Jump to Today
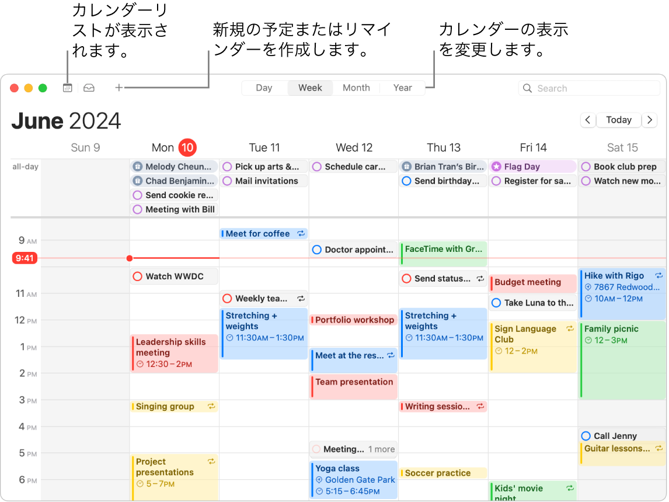Screen dimensions: 669x502 pos(619,120)
